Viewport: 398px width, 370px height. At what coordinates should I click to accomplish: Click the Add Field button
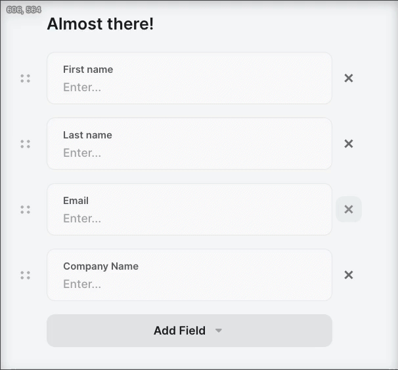[x=179, y=331]
